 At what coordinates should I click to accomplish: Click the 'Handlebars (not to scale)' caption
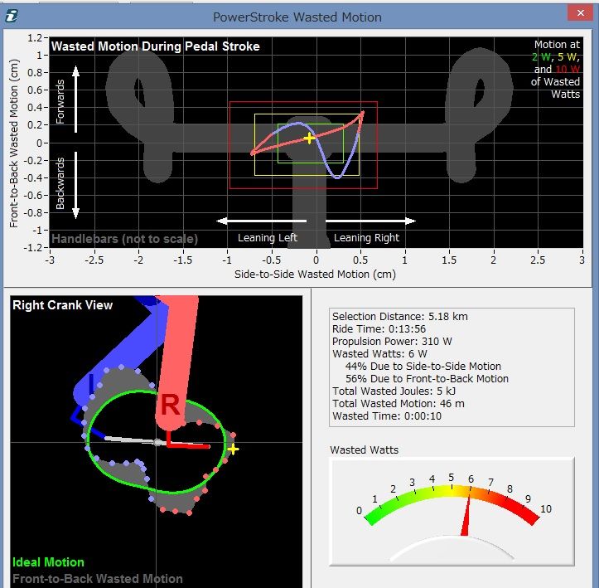[x=124, y=239]
